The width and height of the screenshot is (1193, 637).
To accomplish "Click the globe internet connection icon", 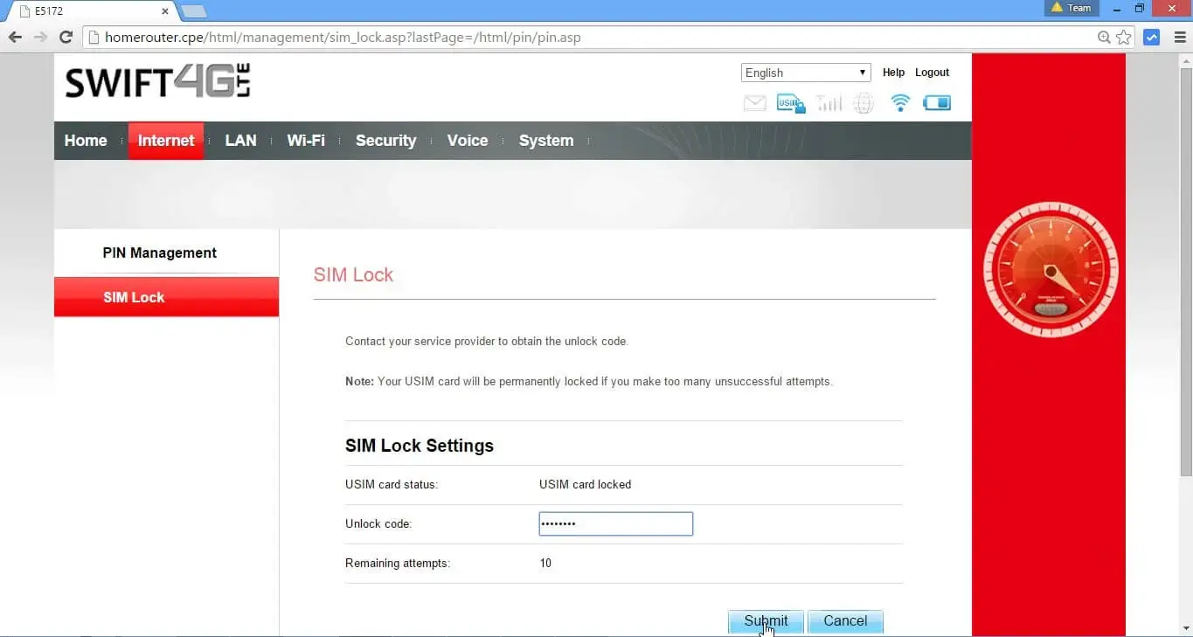I will [864, 102].
